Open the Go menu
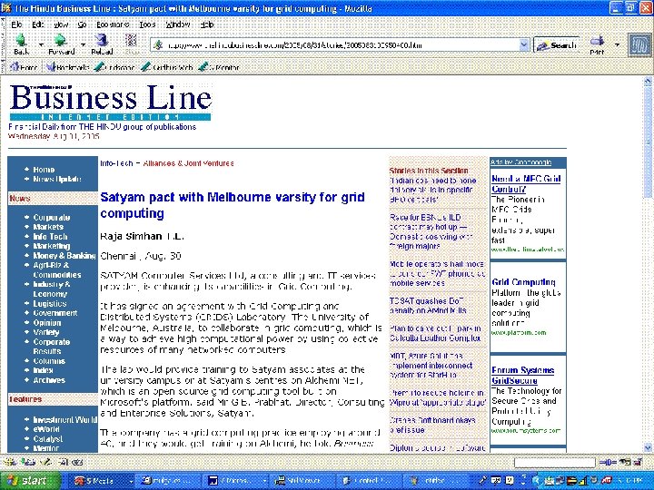 coord(82,24)
